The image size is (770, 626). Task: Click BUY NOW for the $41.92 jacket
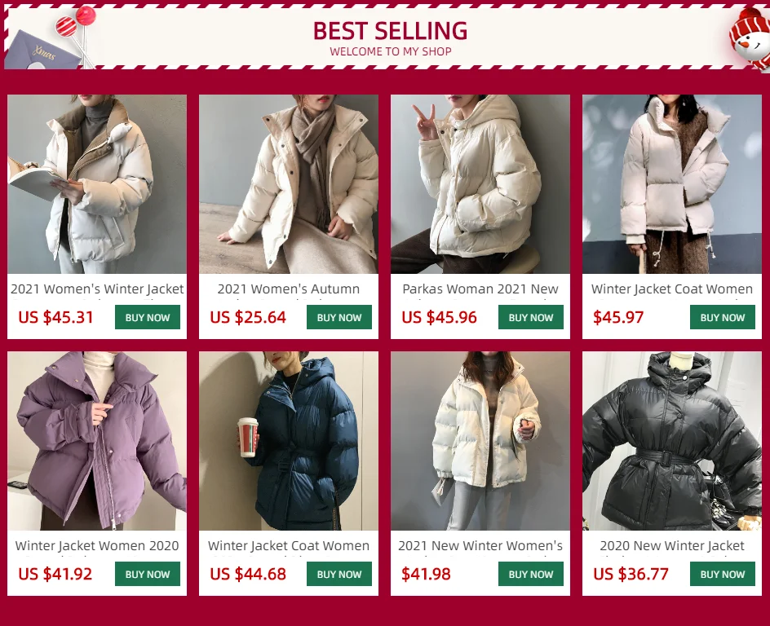(148, 574)
